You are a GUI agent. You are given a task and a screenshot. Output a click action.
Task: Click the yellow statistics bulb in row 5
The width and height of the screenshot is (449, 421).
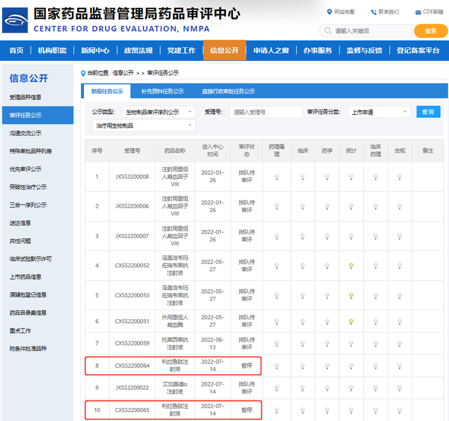coord(351,295)
